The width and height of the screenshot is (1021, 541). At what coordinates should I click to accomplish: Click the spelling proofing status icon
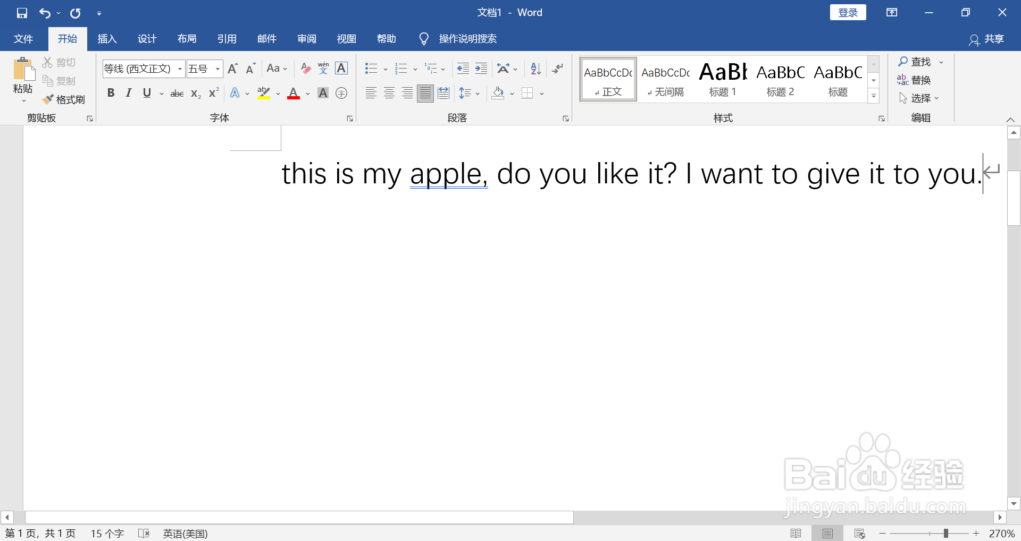[144, 533]
